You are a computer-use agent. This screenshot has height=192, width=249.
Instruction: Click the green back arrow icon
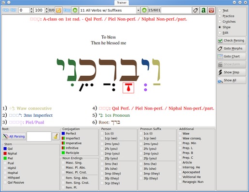pos(75,10)
